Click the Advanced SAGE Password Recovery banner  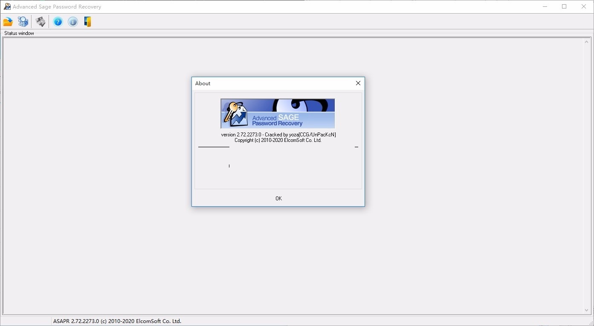[x=278, y=114]
